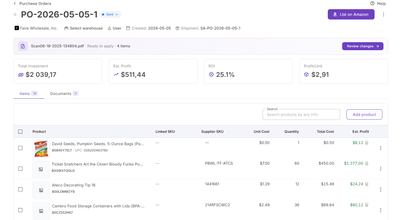Click the Add product button
This screenshot has width=407, height=220.
coord(364,114)
